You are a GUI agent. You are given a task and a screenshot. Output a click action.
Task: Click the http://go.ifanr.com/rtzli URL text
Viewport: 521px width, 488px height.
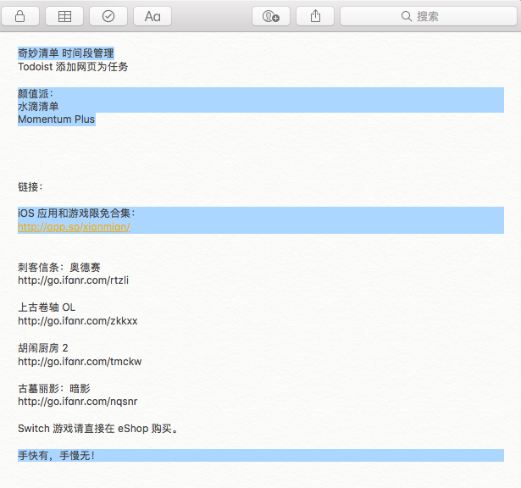pyautogui.click(x=73, y=280)
